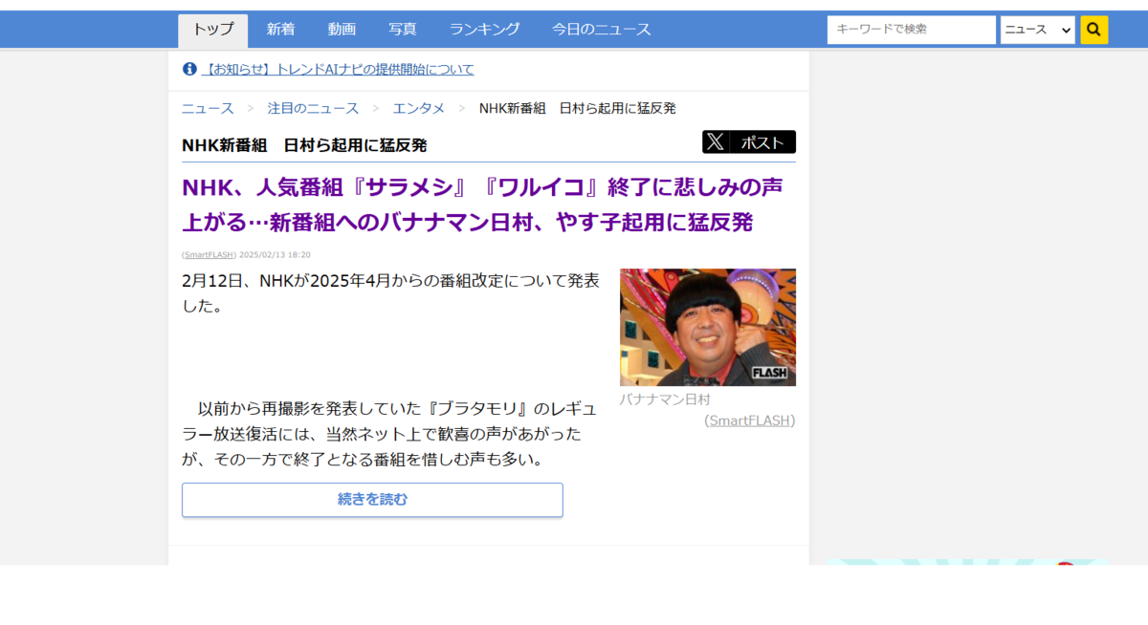Click SmartFLASH credit link under photo
1148x625 pixels.
(750, 420)
